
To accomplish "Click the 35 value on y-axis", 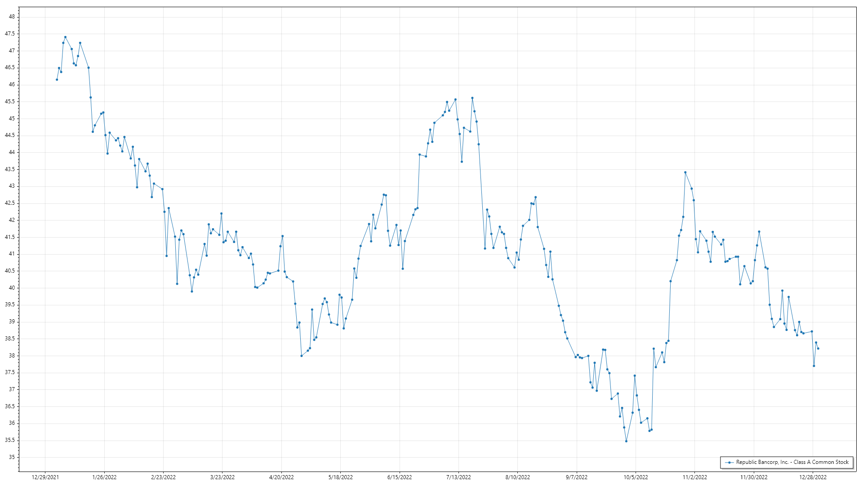I will tap(12, 457).
